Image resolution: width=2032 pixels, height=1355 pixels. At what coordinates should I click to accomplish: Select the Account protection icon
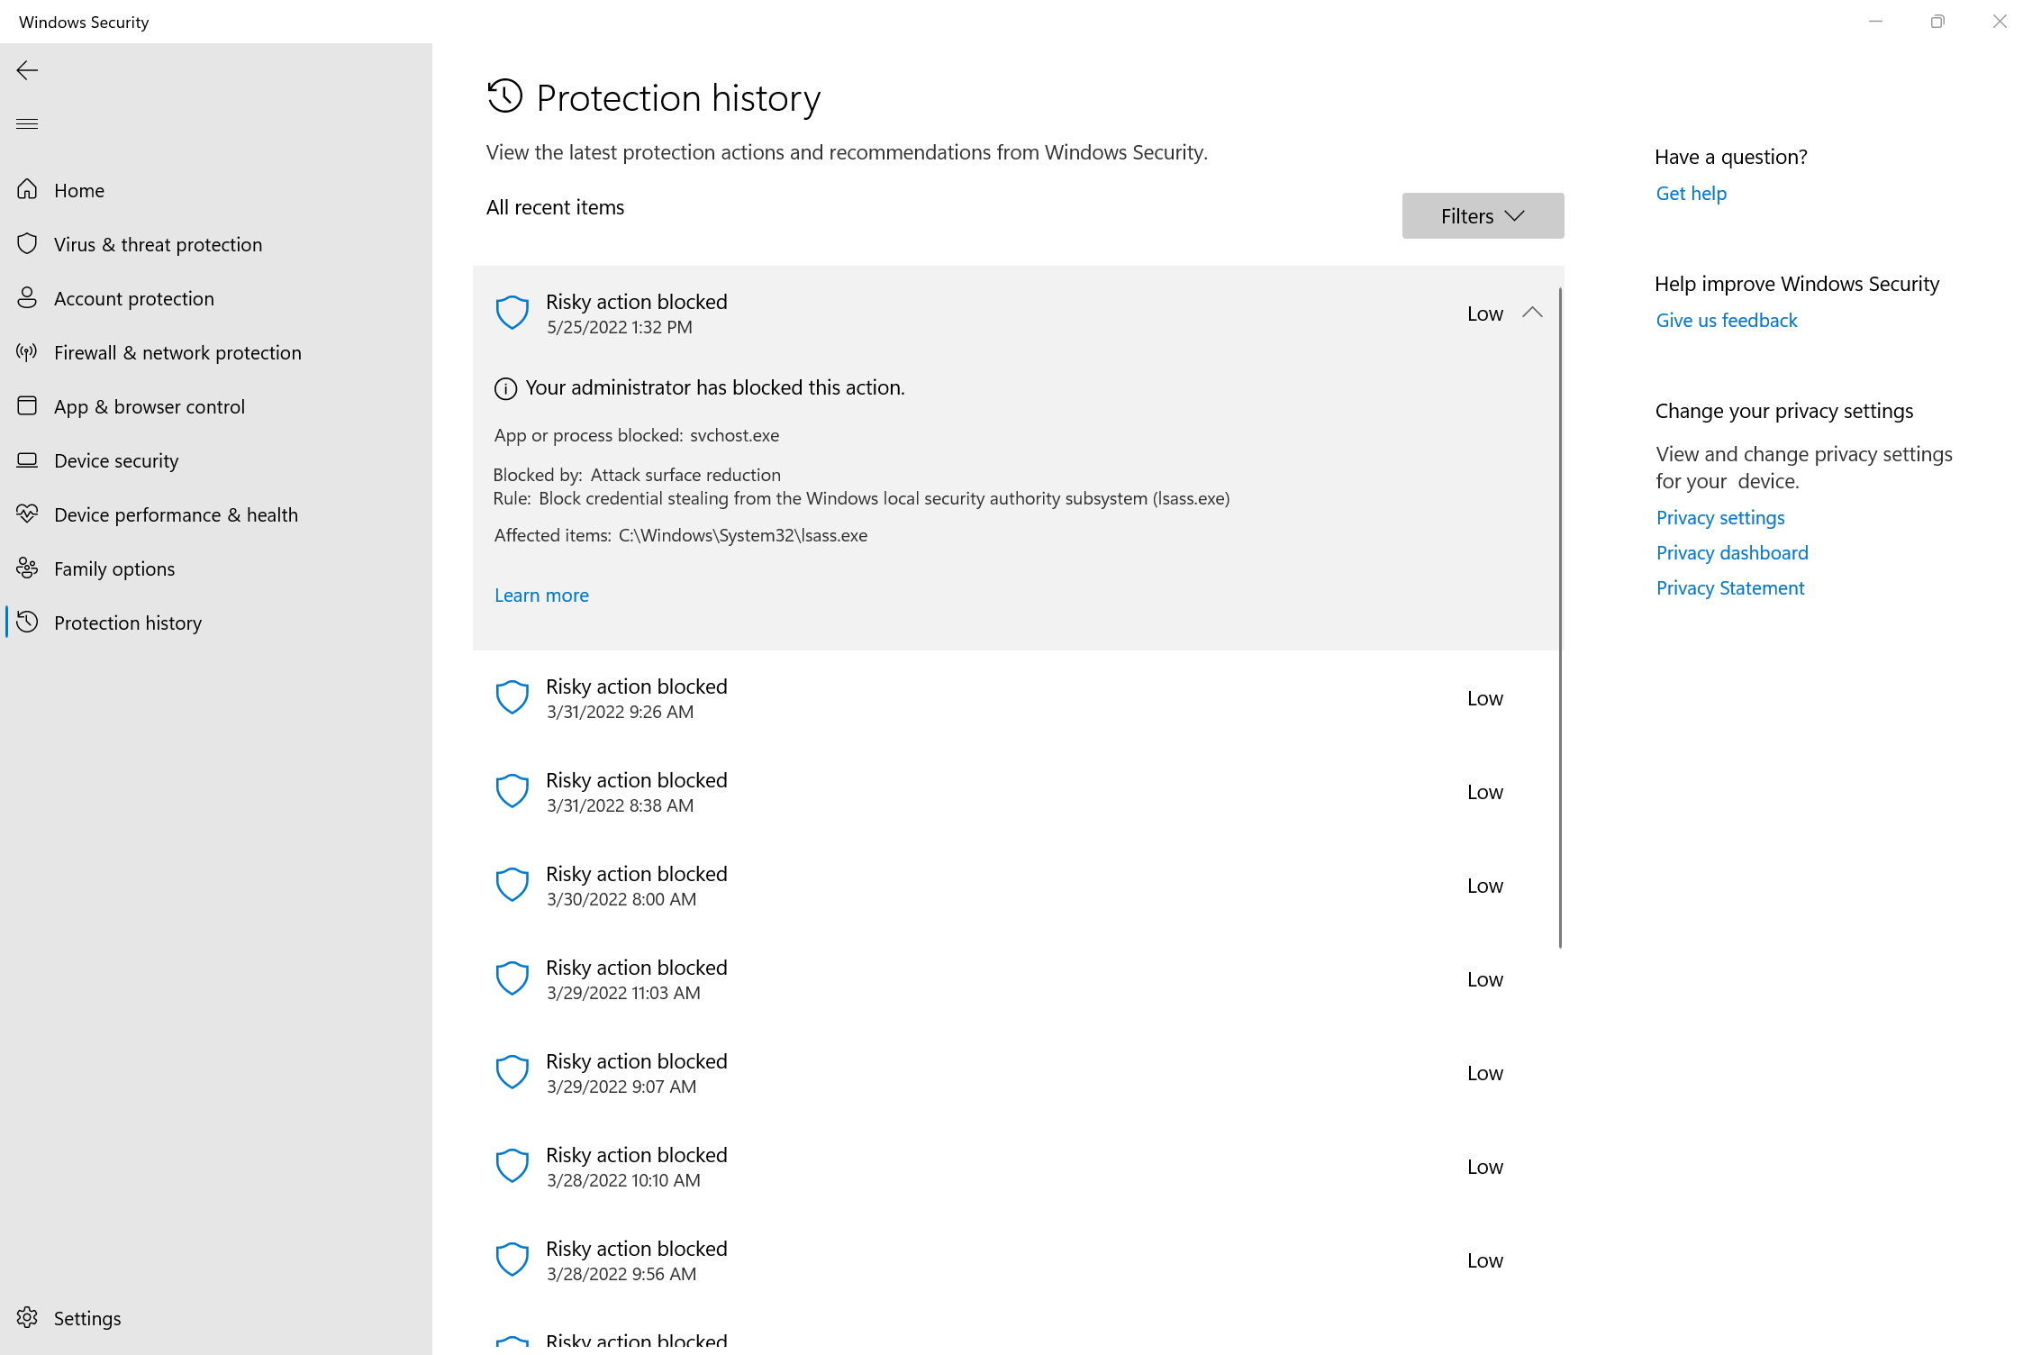pos(27,297)
